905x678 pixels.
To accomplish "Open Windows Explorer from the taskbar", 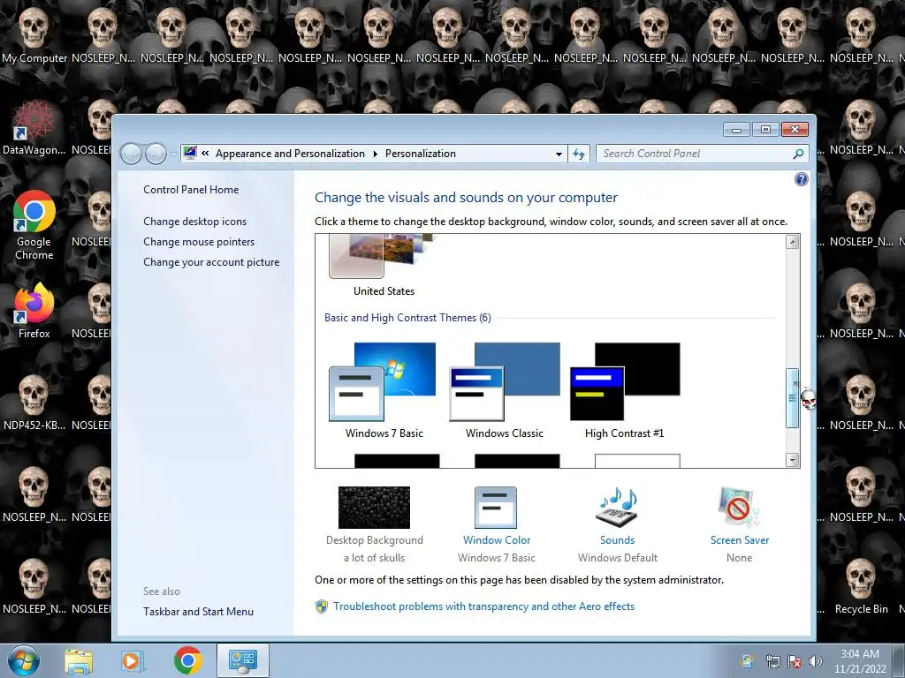I will click(x=79, y=660).
